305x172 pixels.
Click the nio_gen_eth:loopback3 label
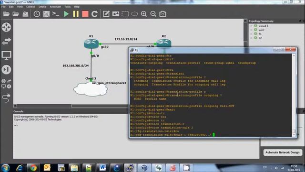point(109,83)
